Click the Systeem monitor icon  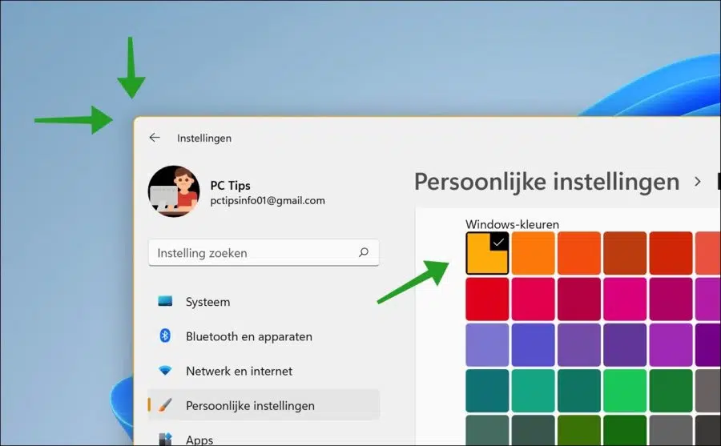[165, 302]
